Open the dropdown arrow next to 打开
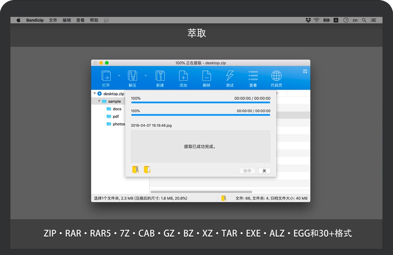393x255 pixels. [119, 75]
